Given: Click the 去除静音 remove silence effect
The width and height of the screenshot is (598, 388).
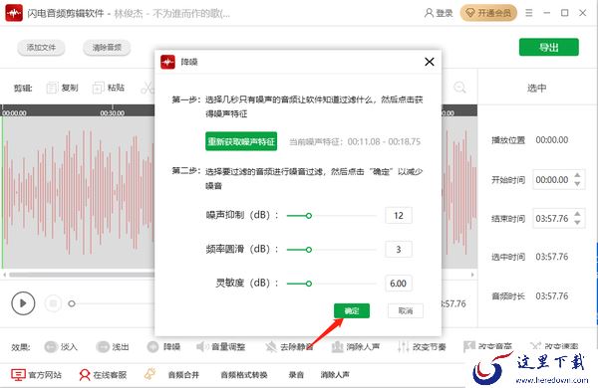Looking at the screenshot, I should [289, 347].
